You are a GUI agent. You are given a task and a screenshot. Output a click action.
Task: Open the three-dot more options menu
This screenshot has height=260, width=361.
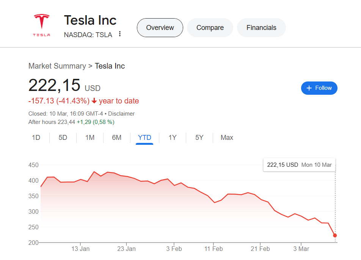pos(120,34)
